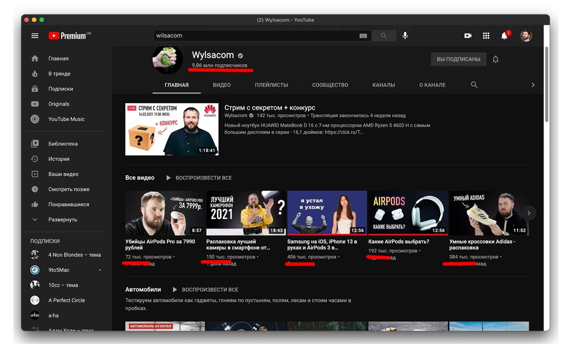Open the on-screen keyboard icon in search
The width and height of the screenshot is (571, 359).
[363, 36]
